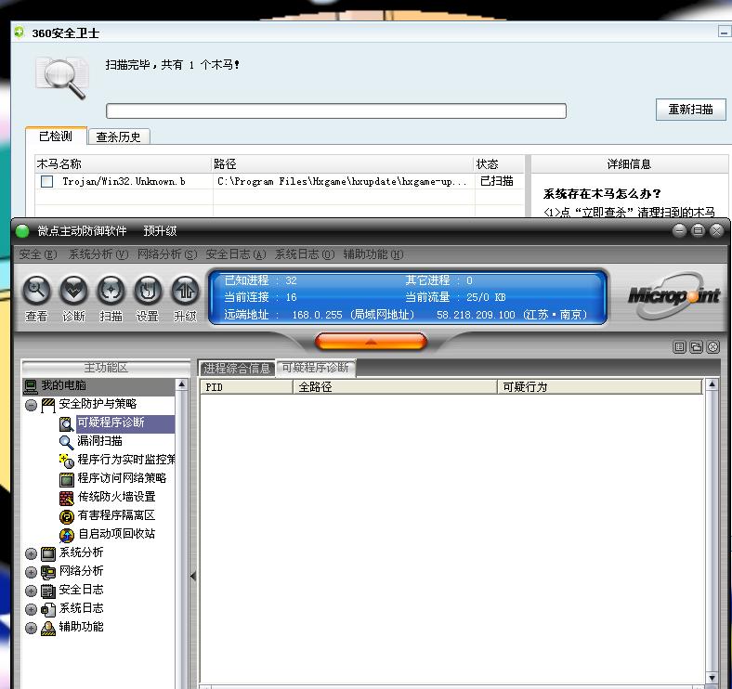The width and height of the screenshot is (732, 689).
Task: Click the 360安全卫士 title bar logo
Action: [20, 32]
